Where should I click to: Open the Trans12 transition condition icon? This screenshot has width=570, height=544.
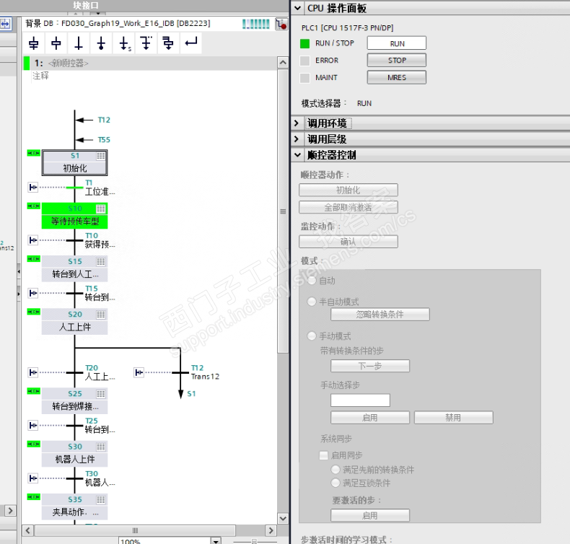pyautogui.click(x=139, y=372)
